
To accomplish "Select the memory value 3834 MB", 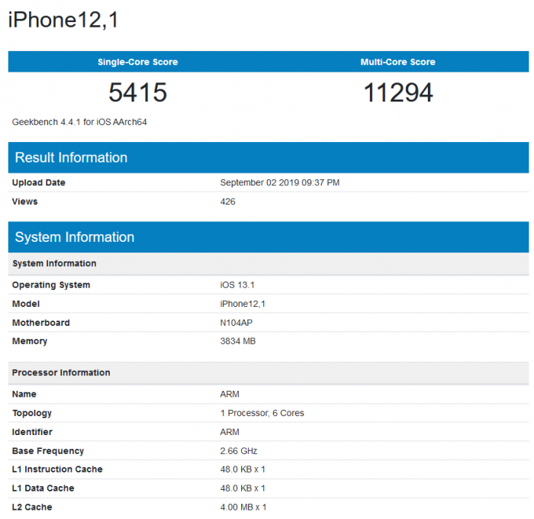I will 238,341.
